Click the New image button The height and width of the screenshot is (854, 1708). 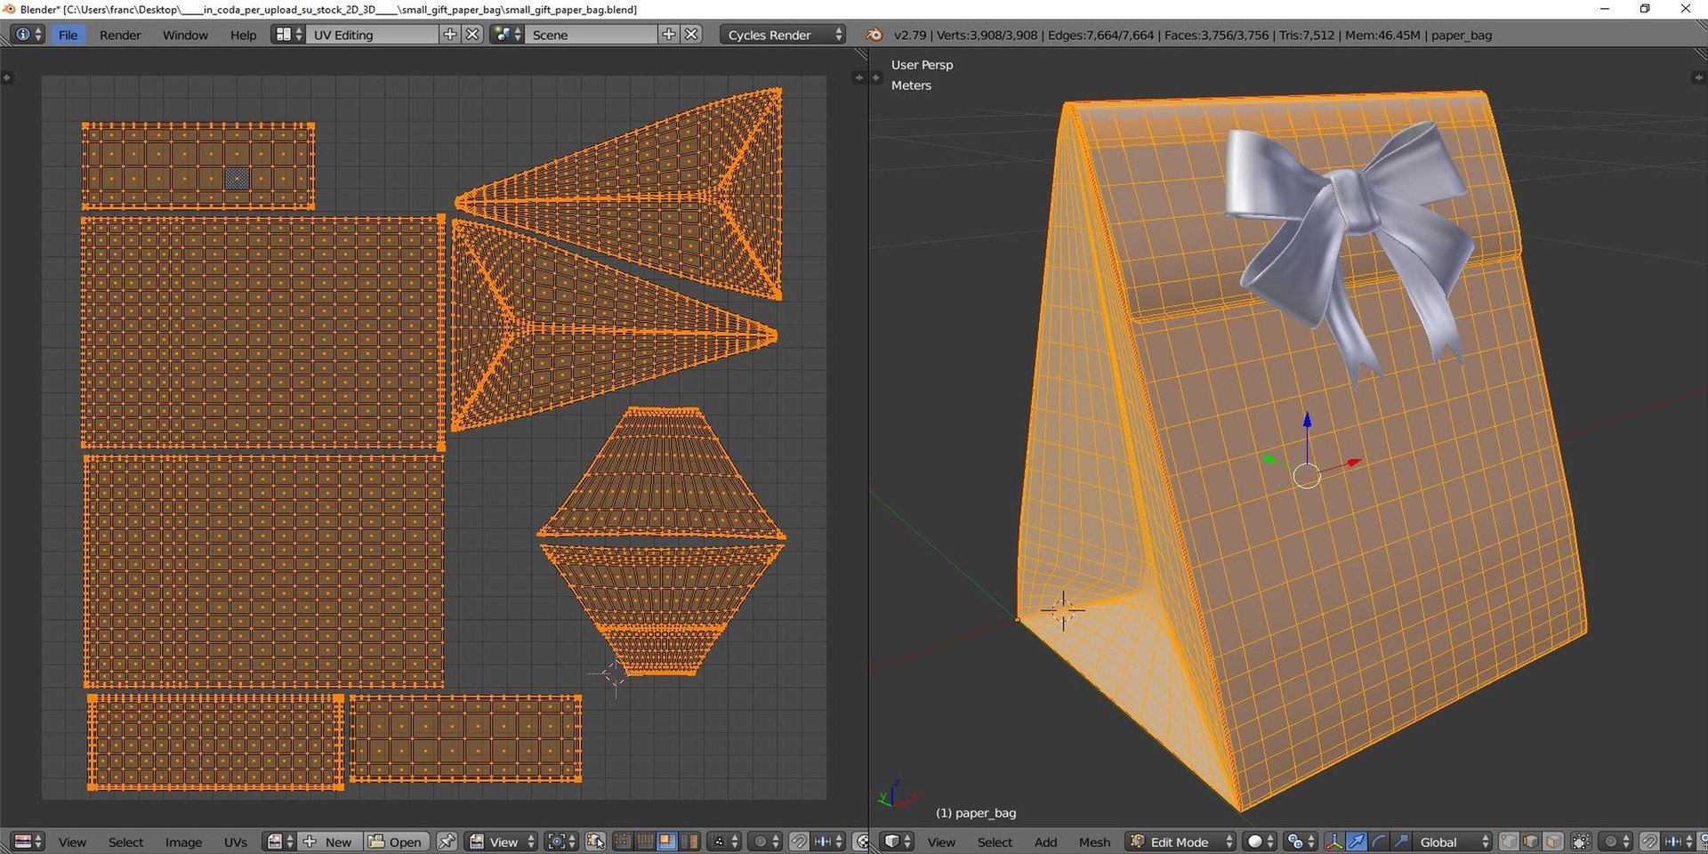330,842
